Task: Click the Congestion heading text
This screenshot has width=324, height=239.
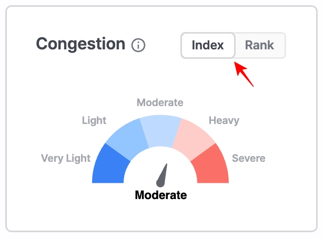Action: point(80,44)
